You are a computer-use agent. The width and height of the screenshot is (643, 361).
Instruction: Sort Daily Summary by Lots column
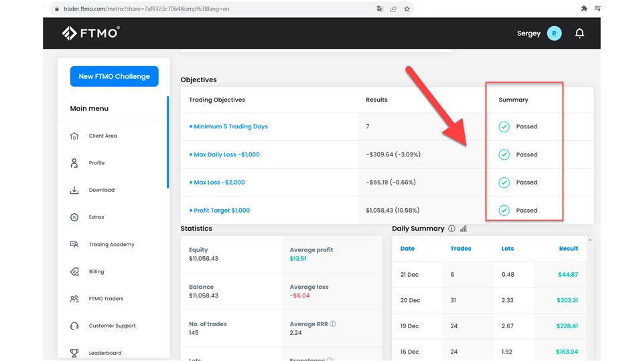click(507, 249)
